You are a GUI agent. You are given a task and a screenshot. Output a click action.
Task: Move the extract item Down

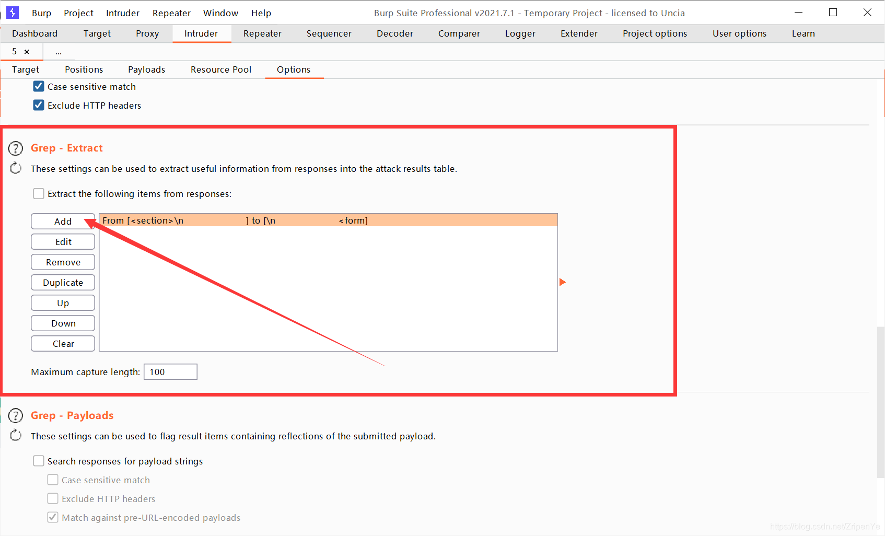pyautogui.click(x=63, y=323)
